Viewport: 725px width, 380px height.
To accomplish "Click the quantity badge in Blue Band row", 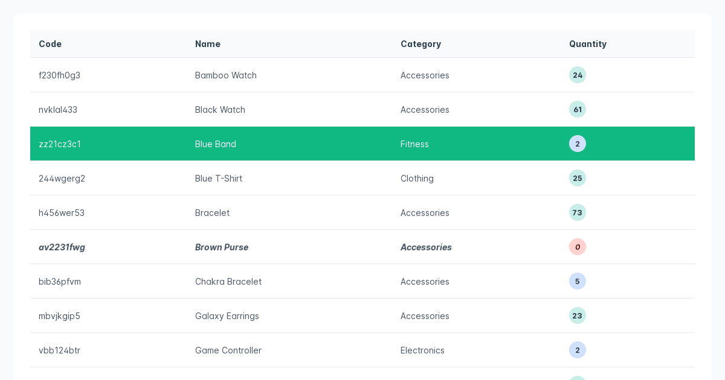I will [x=578, y=144].
